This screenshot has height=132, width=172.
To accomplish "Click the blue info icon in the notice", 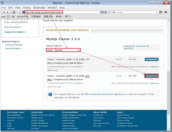I will [50, 94].
